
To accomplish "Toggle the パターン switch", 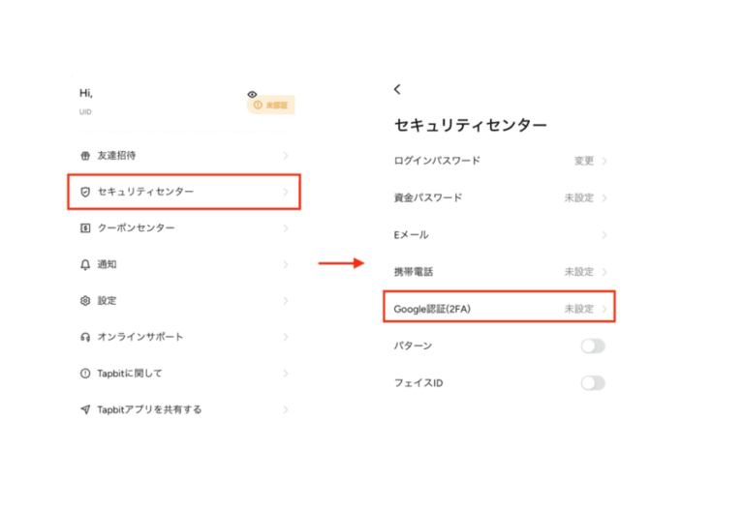I will (593, 346).
